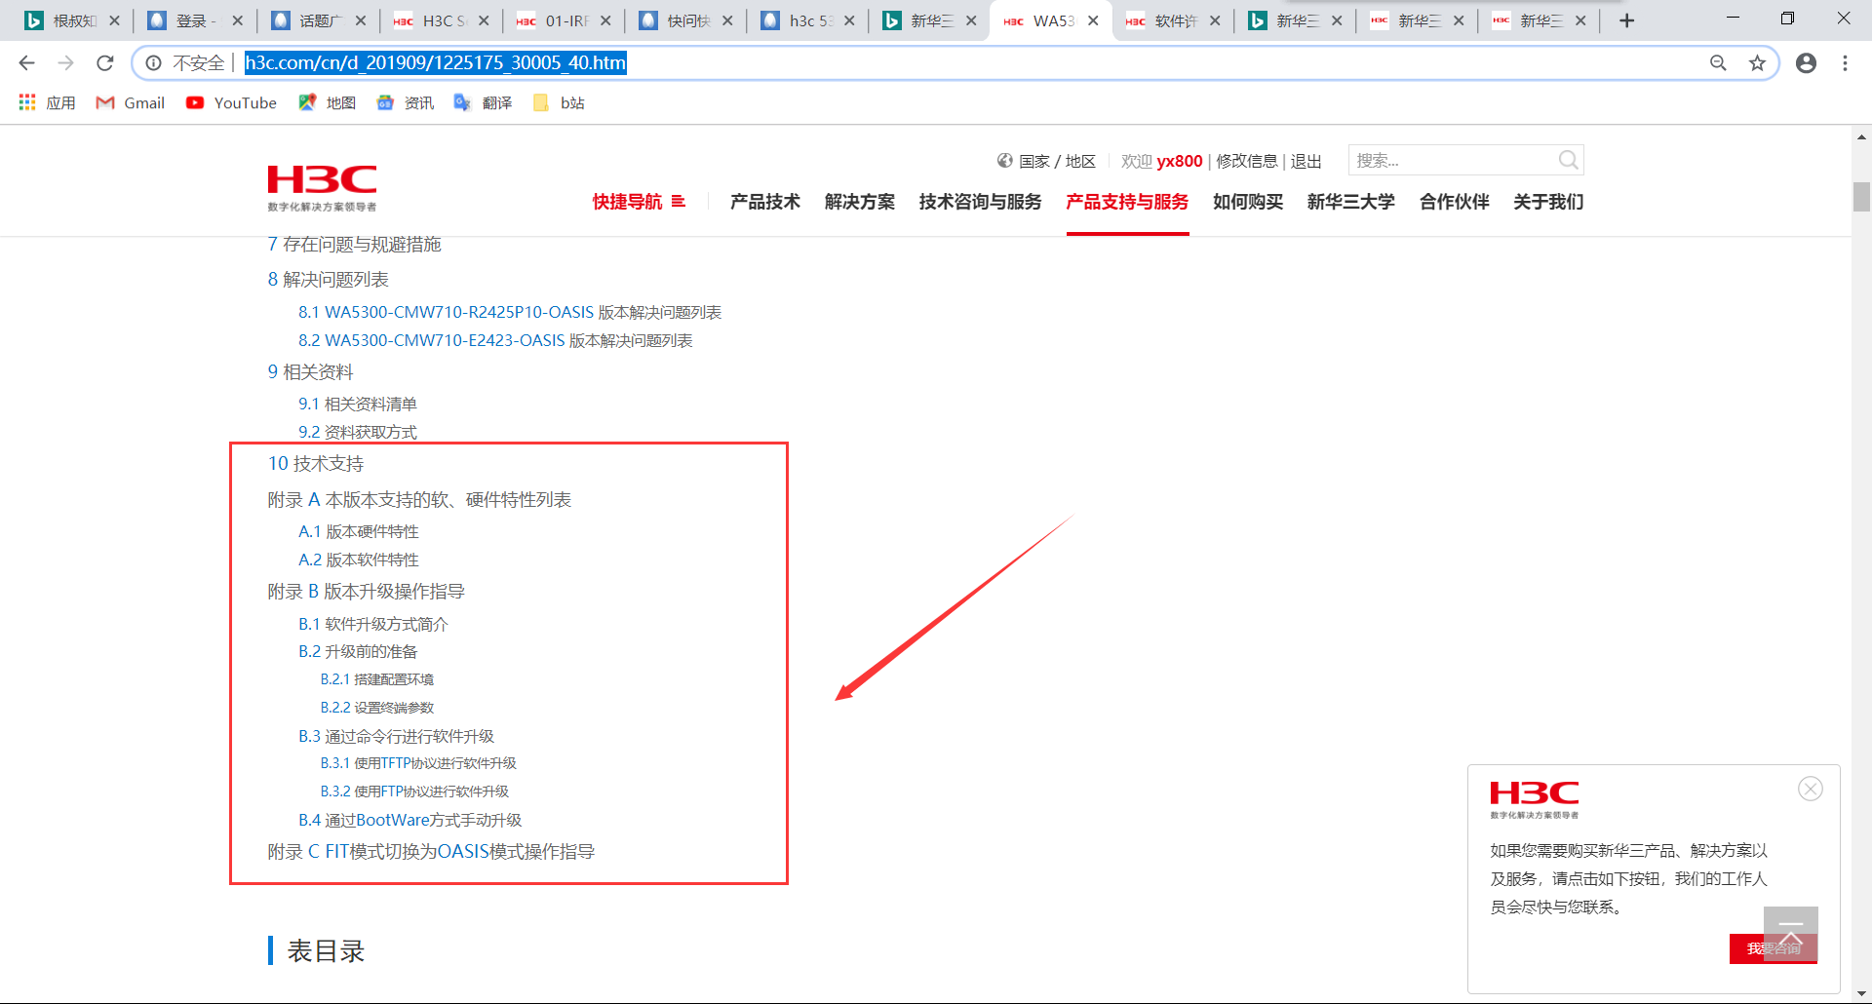Click the 退出 logout link
This screenshot has width=1872, height=1004.
pyautogui.click(x=1306, y=161)
